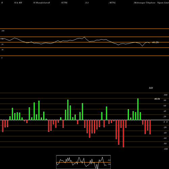Click the 100 label on MR panel axis
The width and height of the screenshot is (169, 169).
point(165,95)
